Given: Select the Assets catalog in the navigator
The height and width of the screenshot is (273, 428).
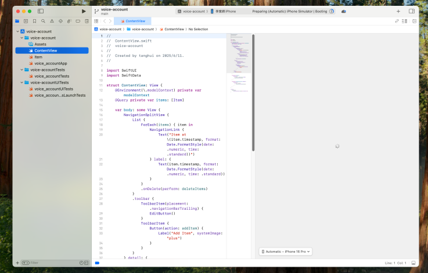Looking at the screenshot, I should 40,44.
